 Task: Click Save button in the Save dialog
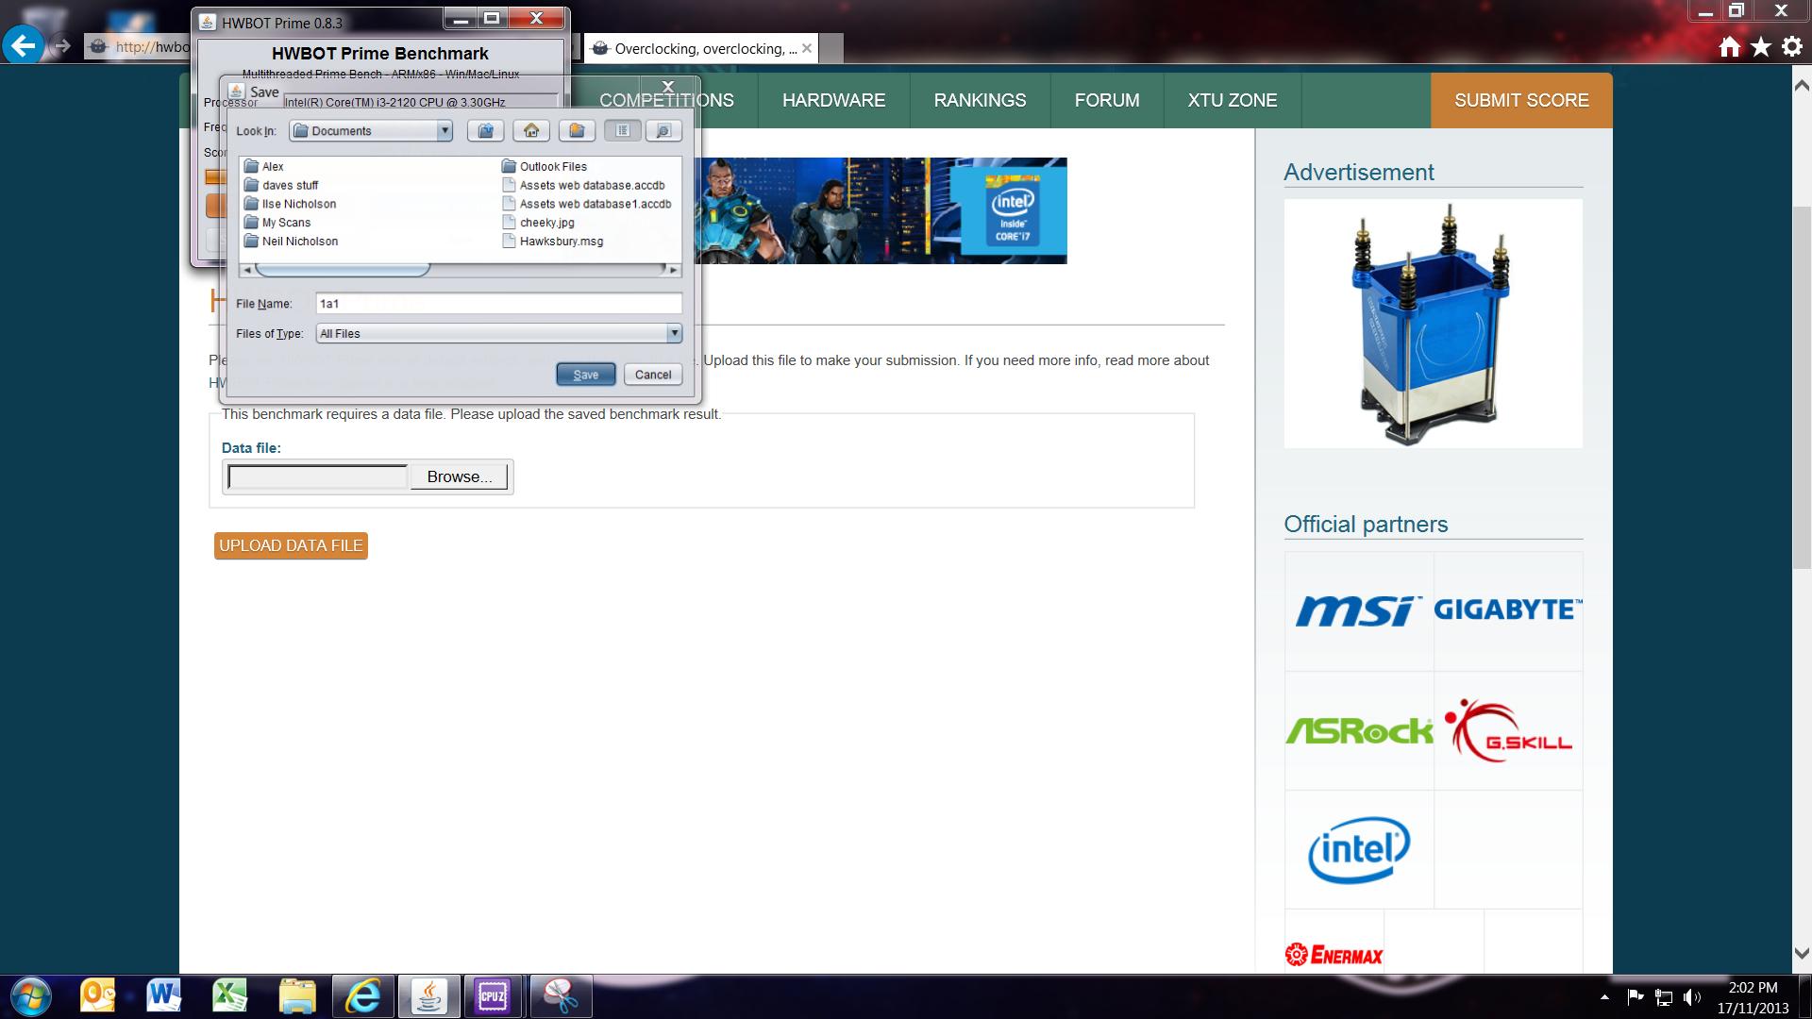pyautogui.click(x=586, y=375)
